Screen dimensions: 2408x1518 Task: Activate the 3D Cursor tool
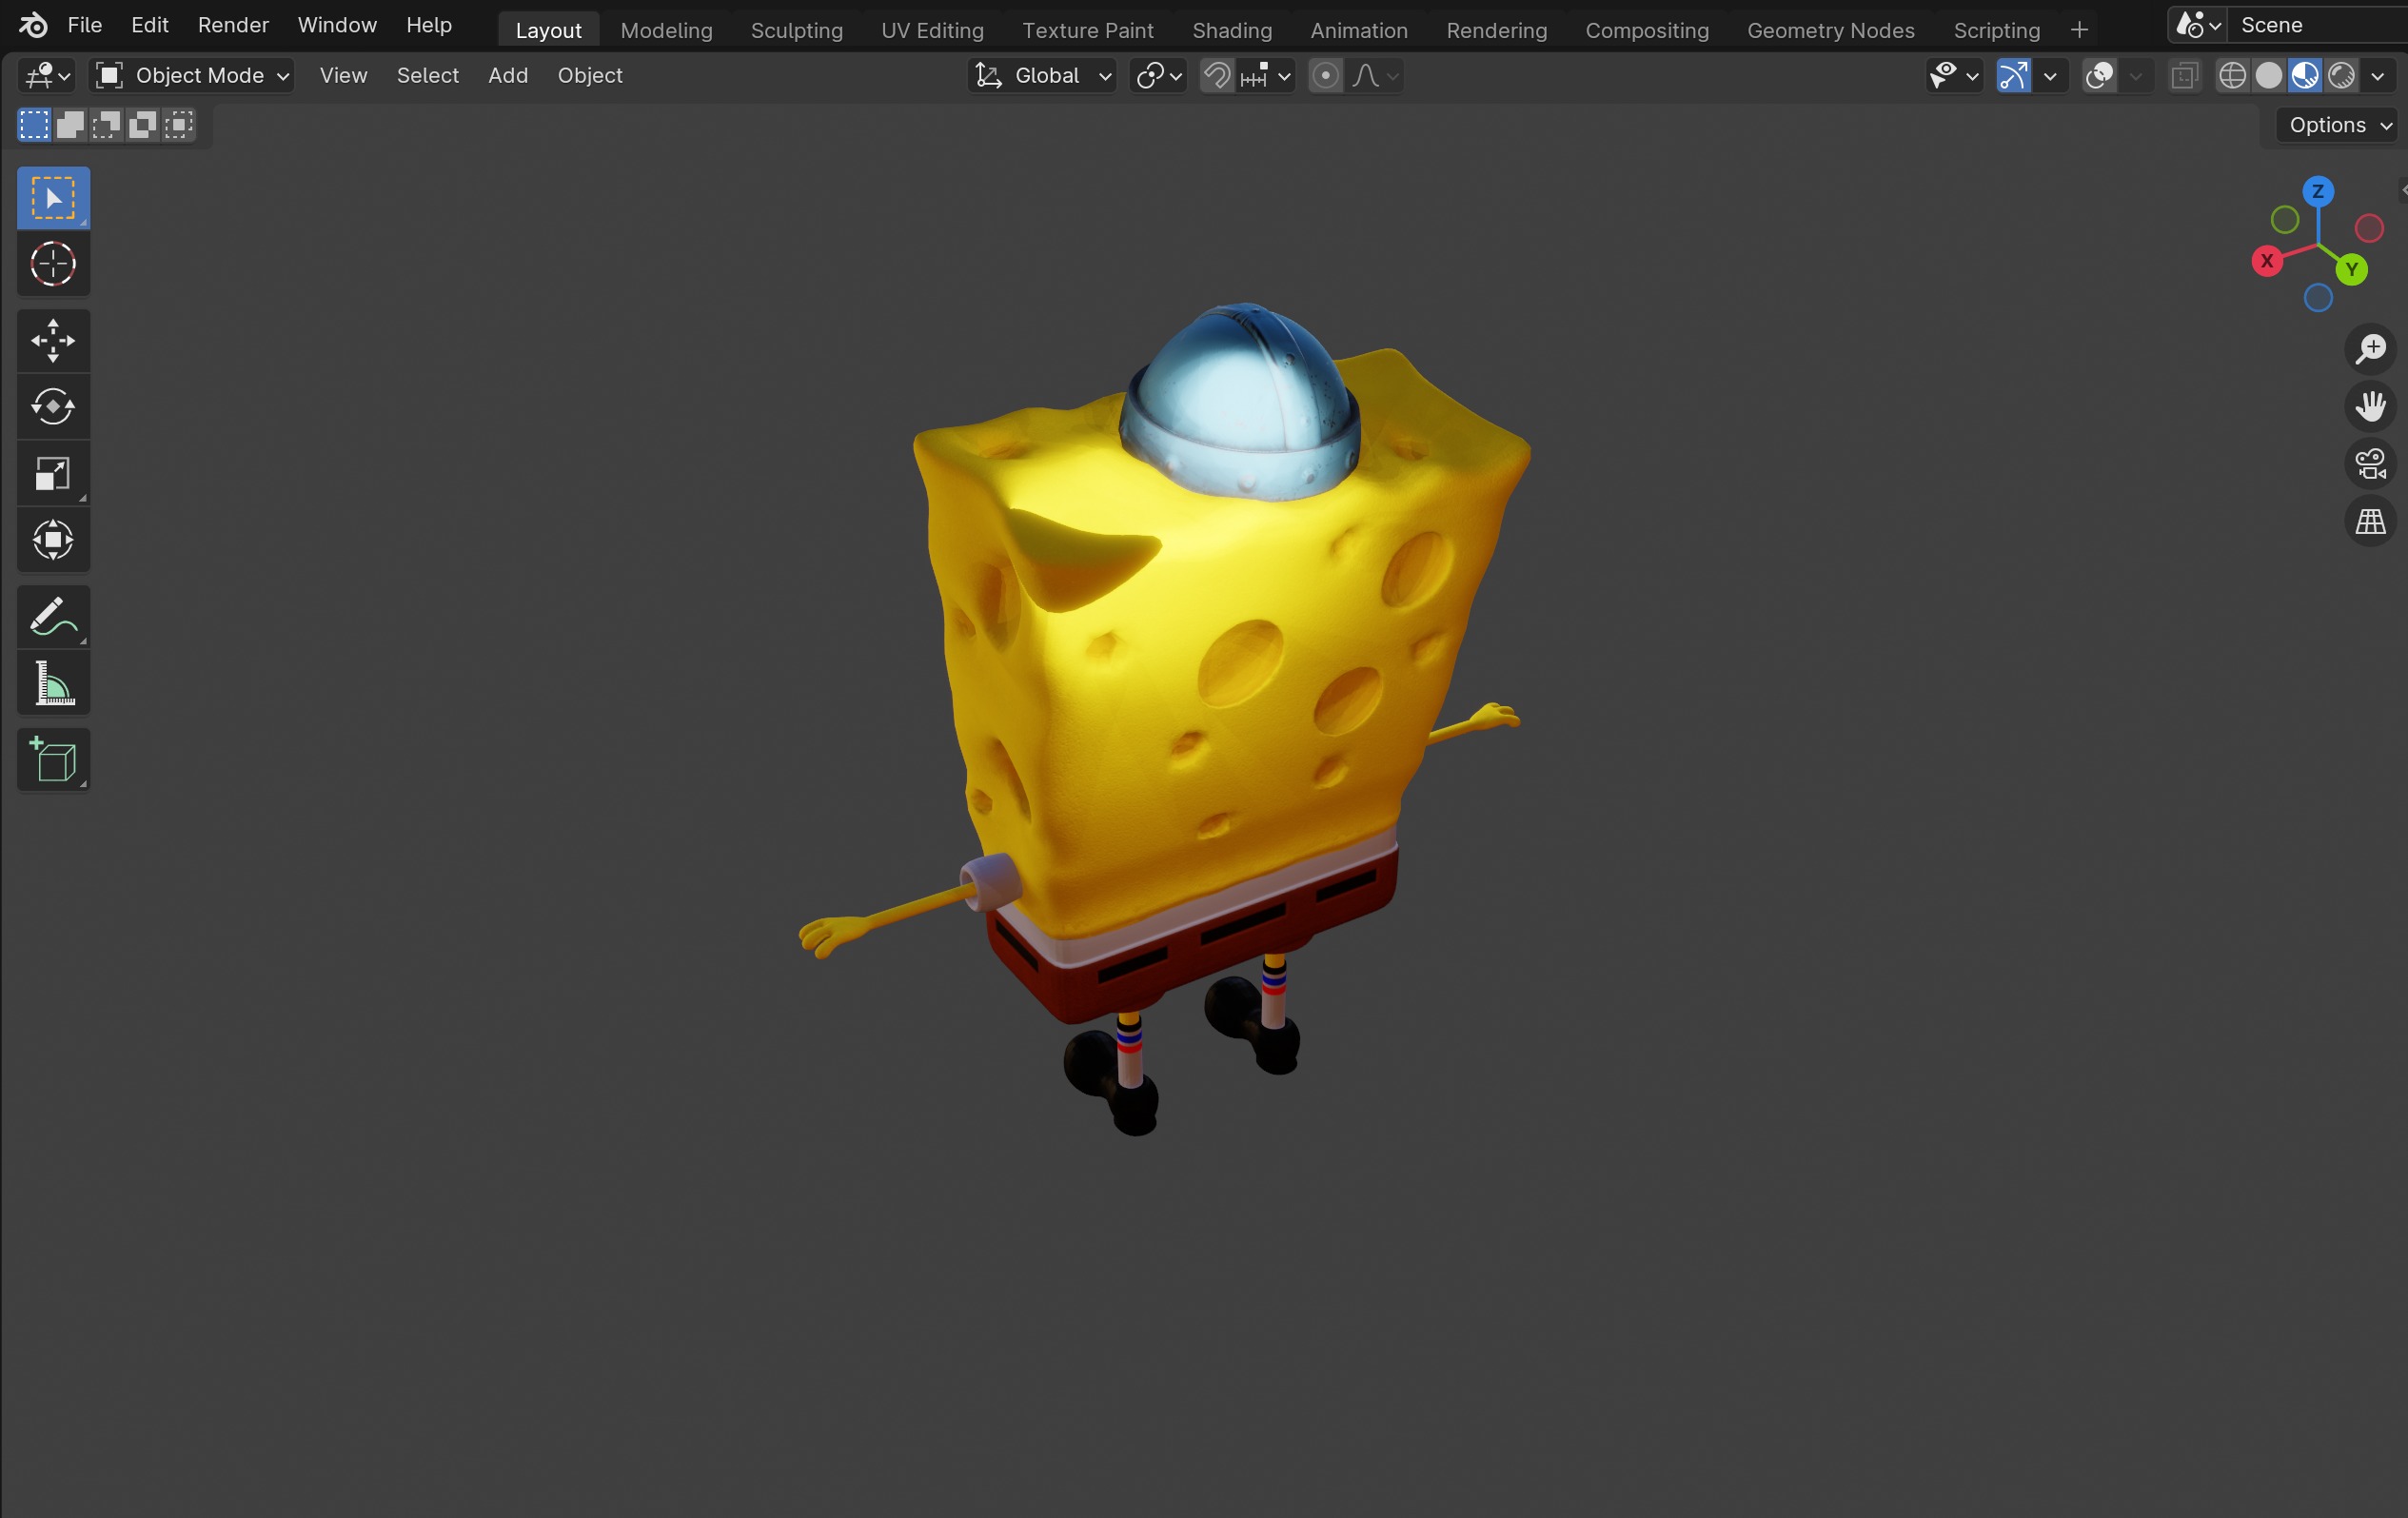(x=53, y=264)
